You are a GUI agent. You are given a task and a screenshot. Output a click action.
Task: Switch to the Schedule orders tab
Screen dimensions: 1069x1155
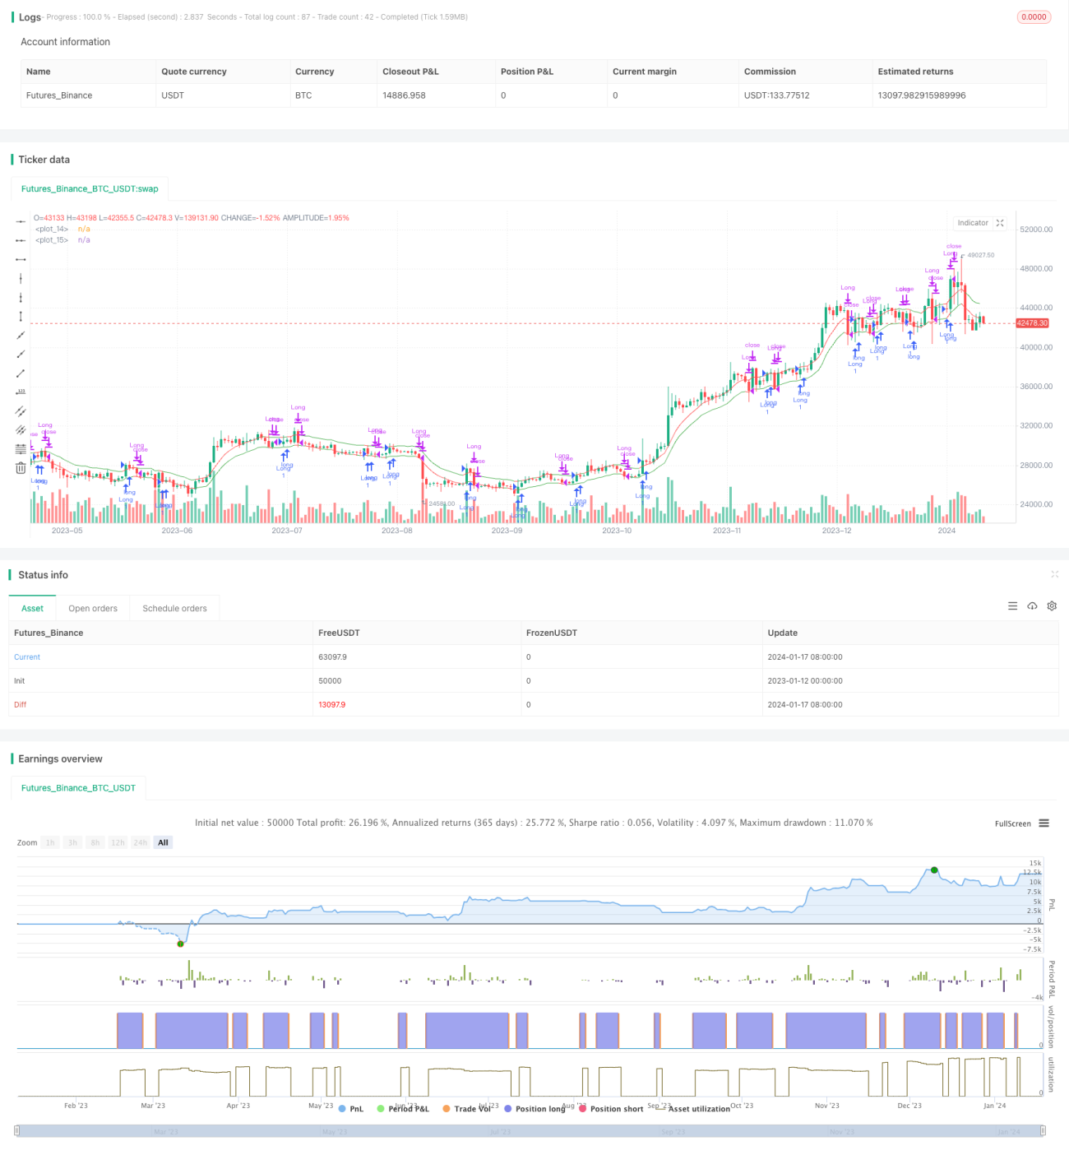coord(174,609)
